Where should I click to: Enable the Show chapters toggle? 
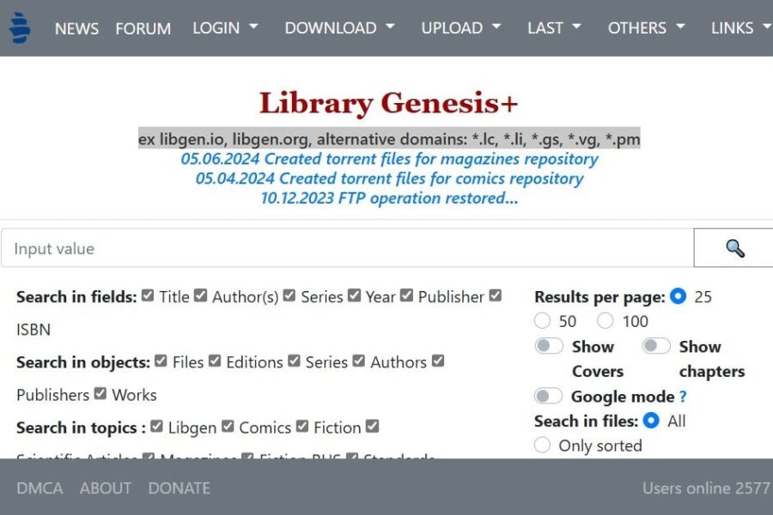coord(656,345)
